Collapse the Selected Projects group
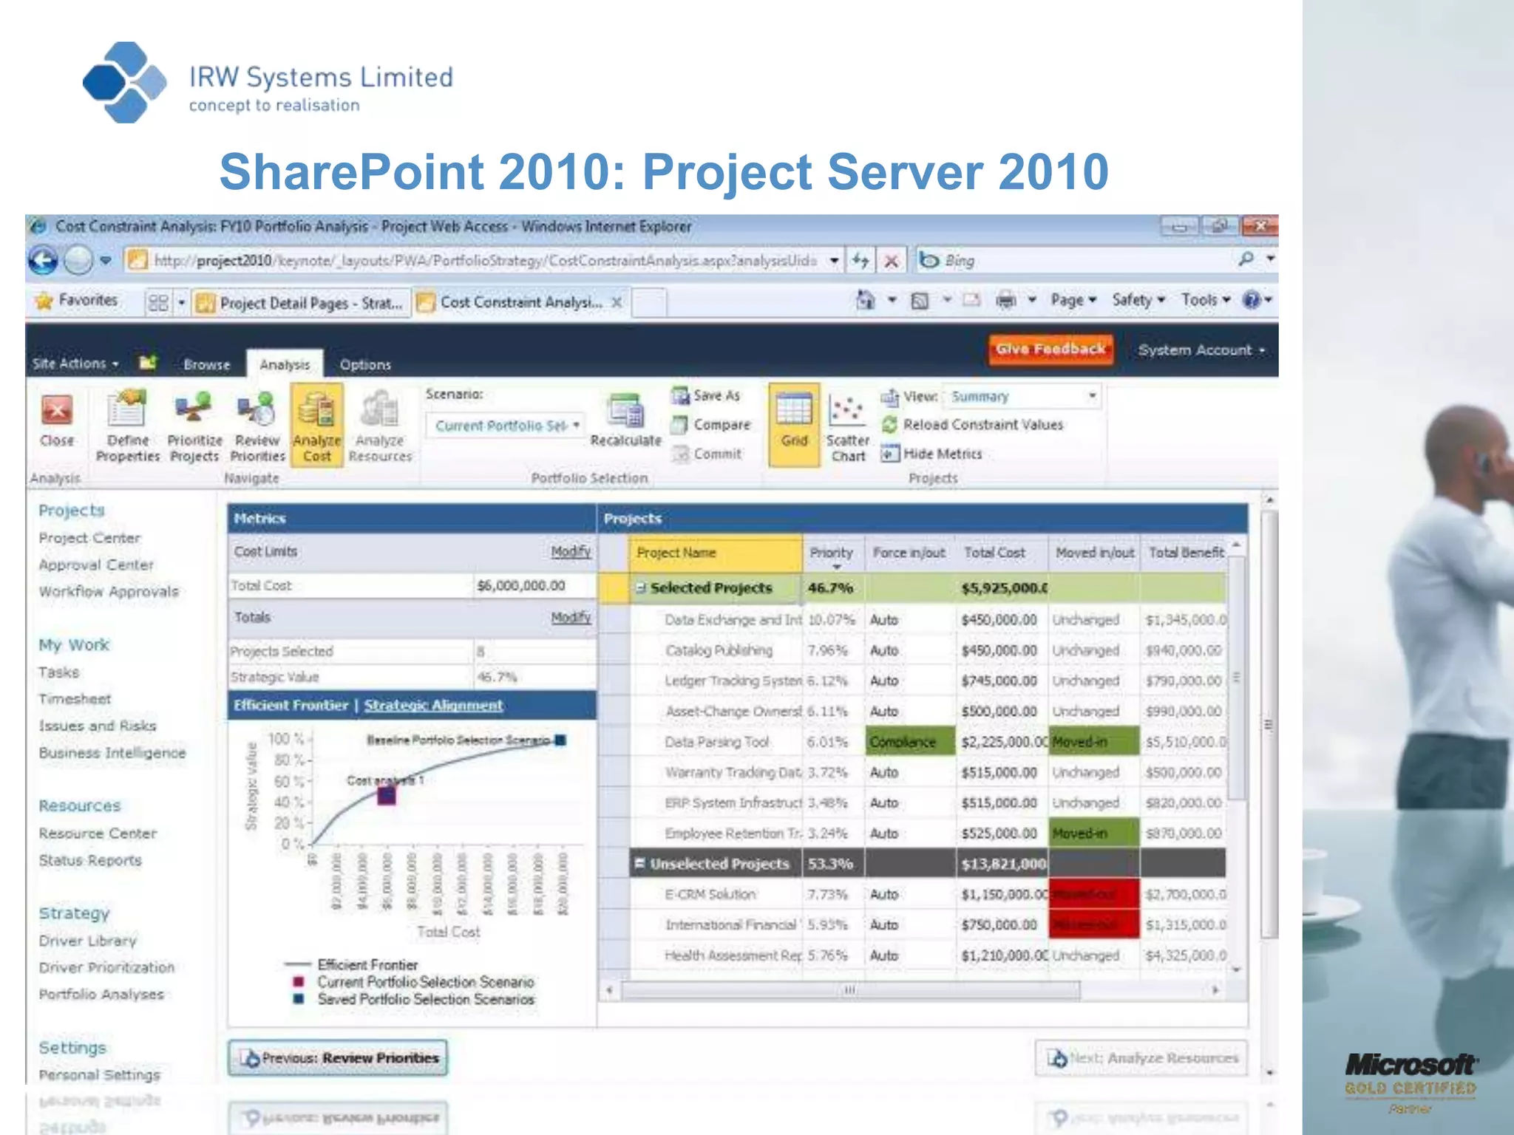This screenshot has width=1514, height=1135. 641,588
